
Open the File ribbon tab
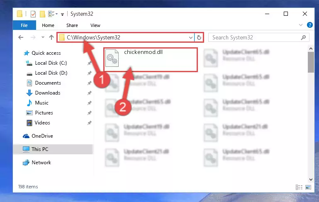(24, 25)
